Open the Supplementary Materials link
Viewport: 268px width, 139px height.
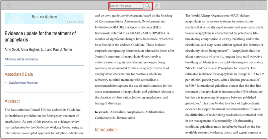click(x=23, y=83)
